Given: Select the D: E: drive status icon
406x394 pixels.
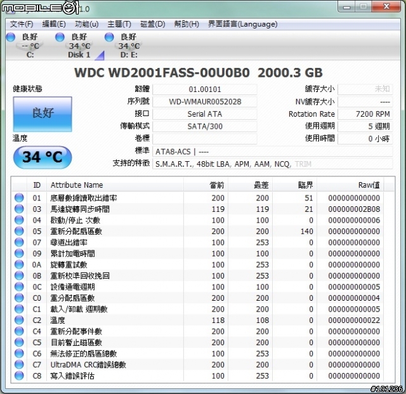Looking at the screenshot, I should coord(124,46).
